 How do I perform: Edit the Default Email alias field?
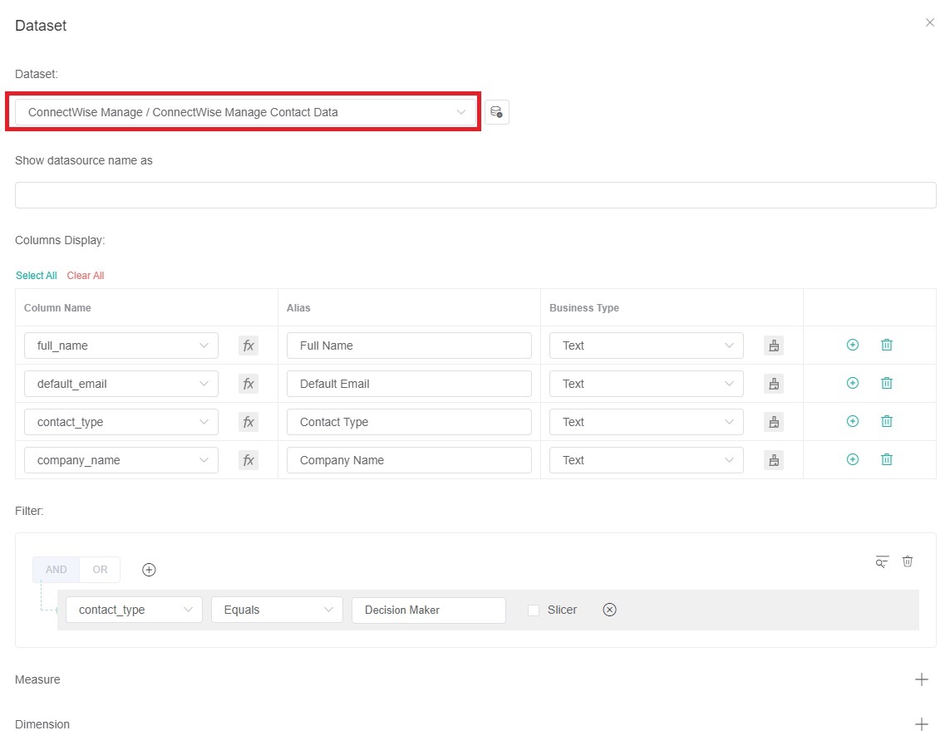tap(409, 384)
